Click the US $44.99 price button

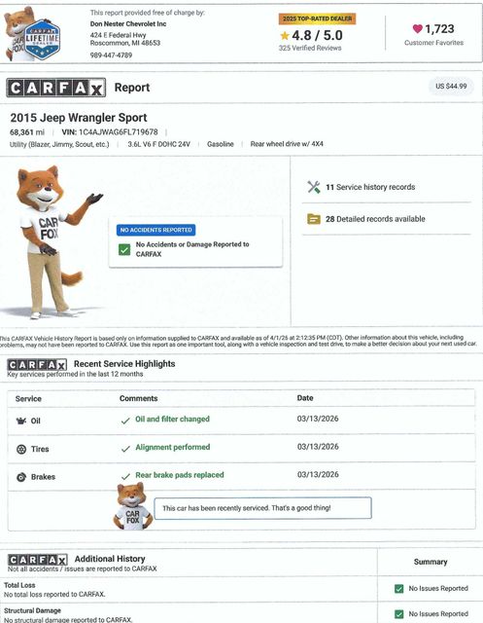click(451, 87)
